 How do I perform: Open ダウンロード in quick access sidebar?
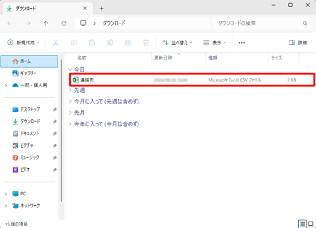(27, 121)
